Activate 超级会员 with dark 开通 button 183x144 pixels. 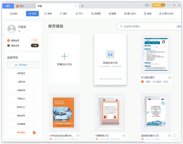click(x=35, y=45)
